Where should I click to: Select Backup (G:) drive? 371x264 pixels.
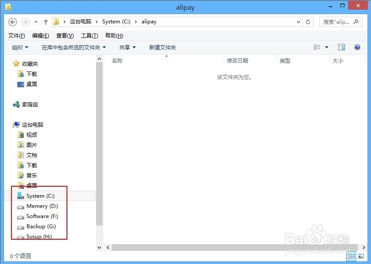tap(41, 226)
